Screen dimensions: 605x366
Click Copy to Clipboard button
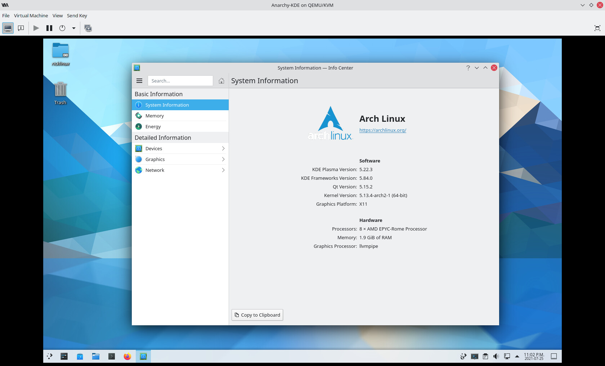click(257, 315)
